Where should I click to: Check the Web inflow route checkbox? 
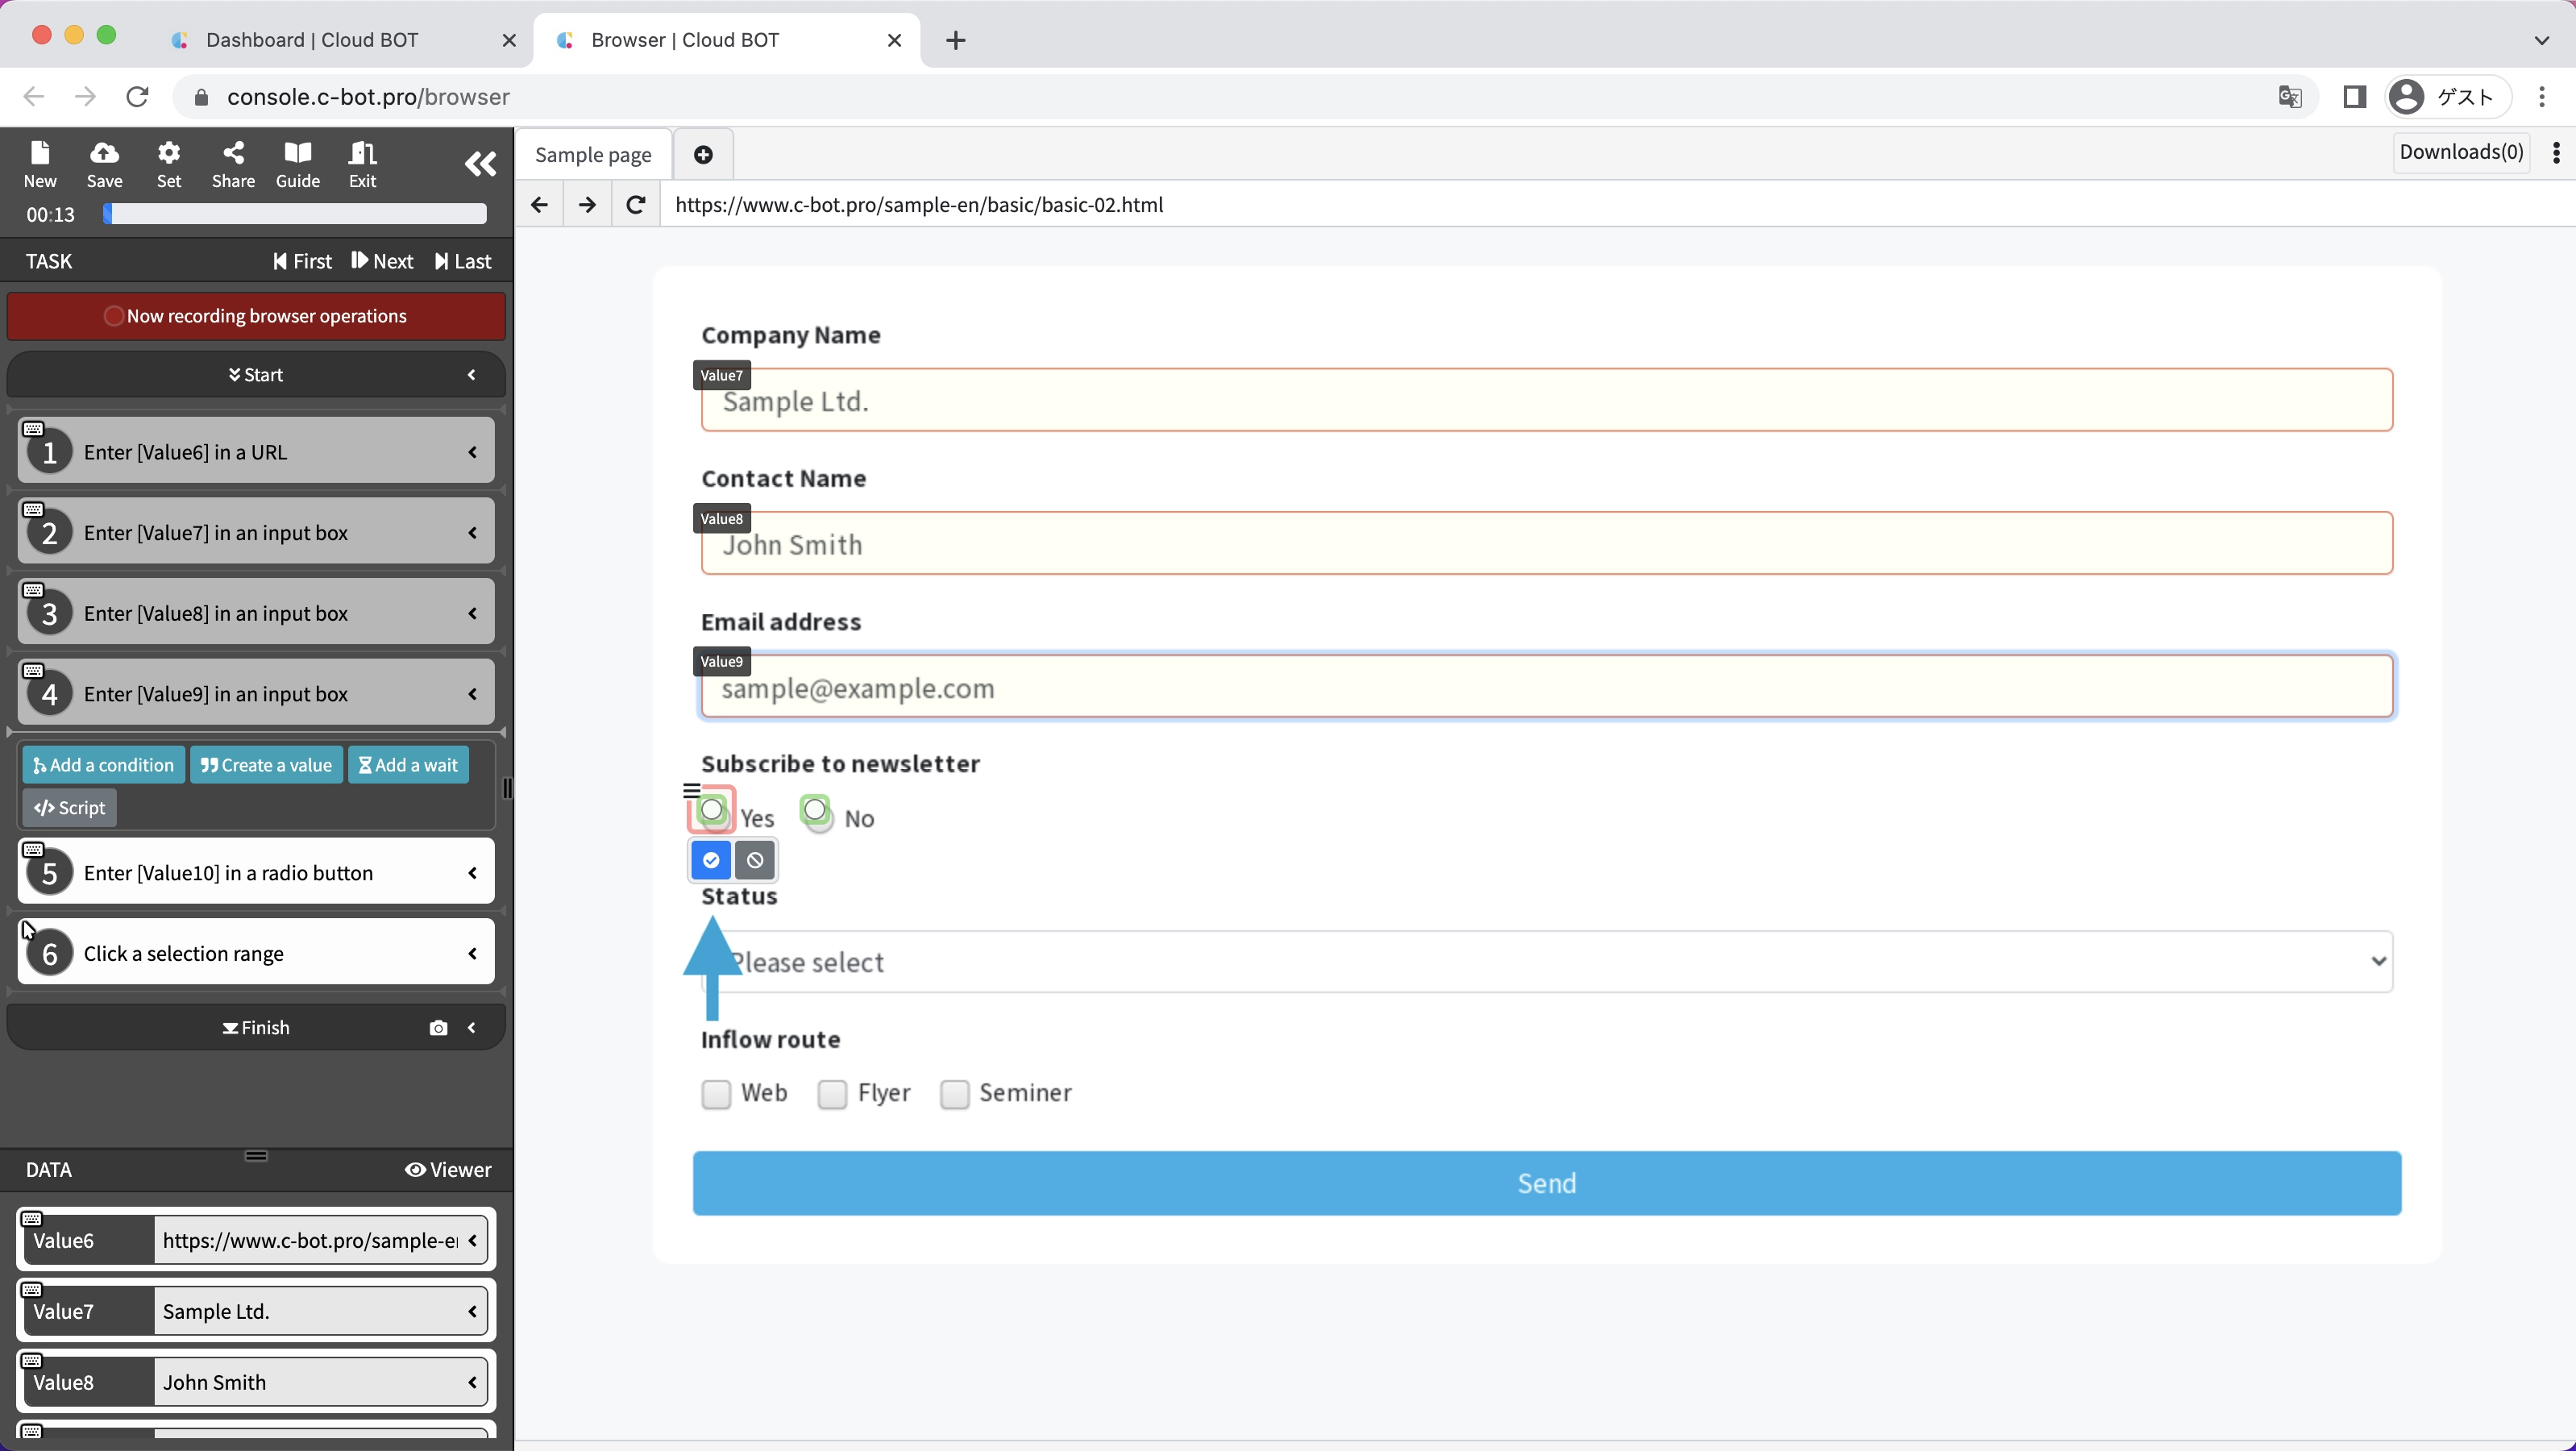pos(716,1094)
